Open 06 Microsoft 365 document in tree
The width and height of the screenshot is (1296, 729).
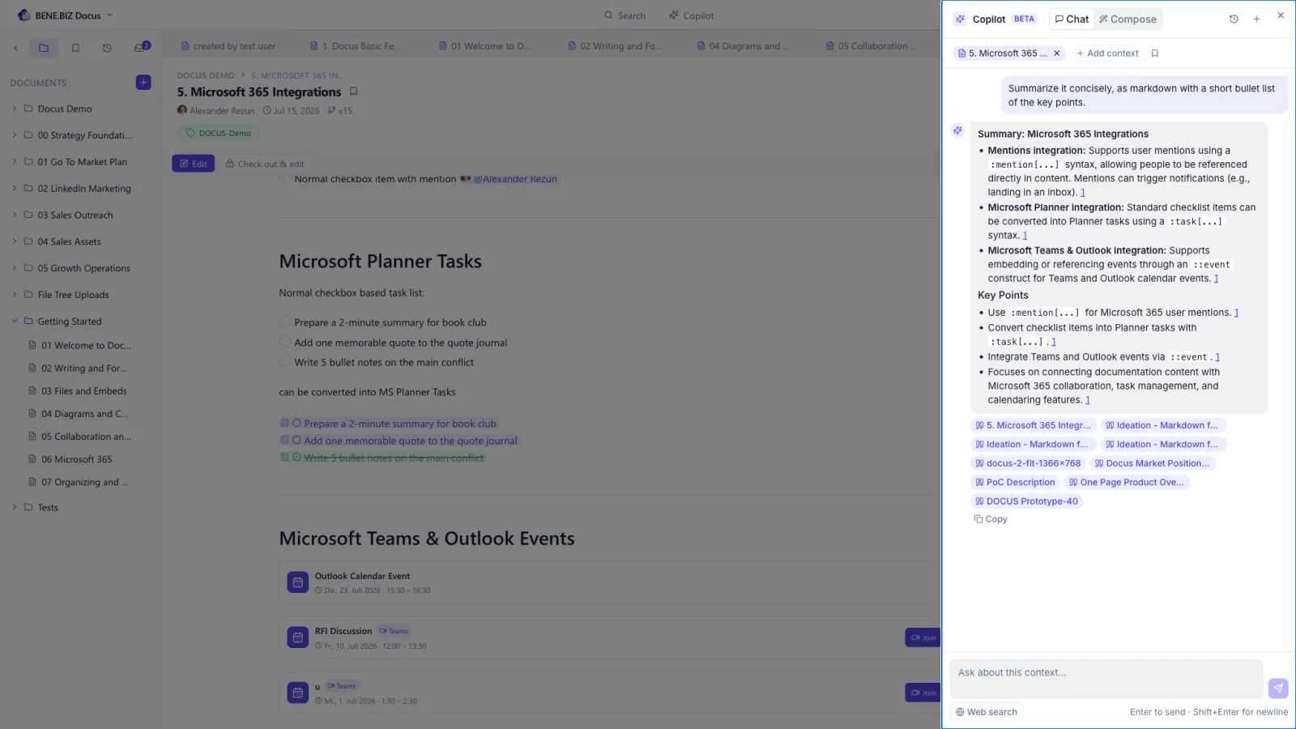point(77,459)
